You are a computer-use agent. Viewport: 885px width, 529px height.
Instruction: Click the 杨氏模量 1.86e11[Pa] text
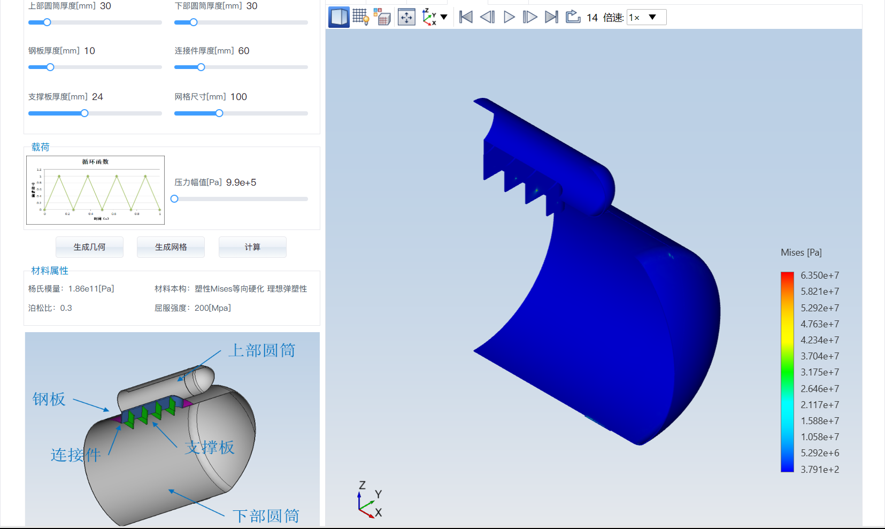tap(71, 289)
